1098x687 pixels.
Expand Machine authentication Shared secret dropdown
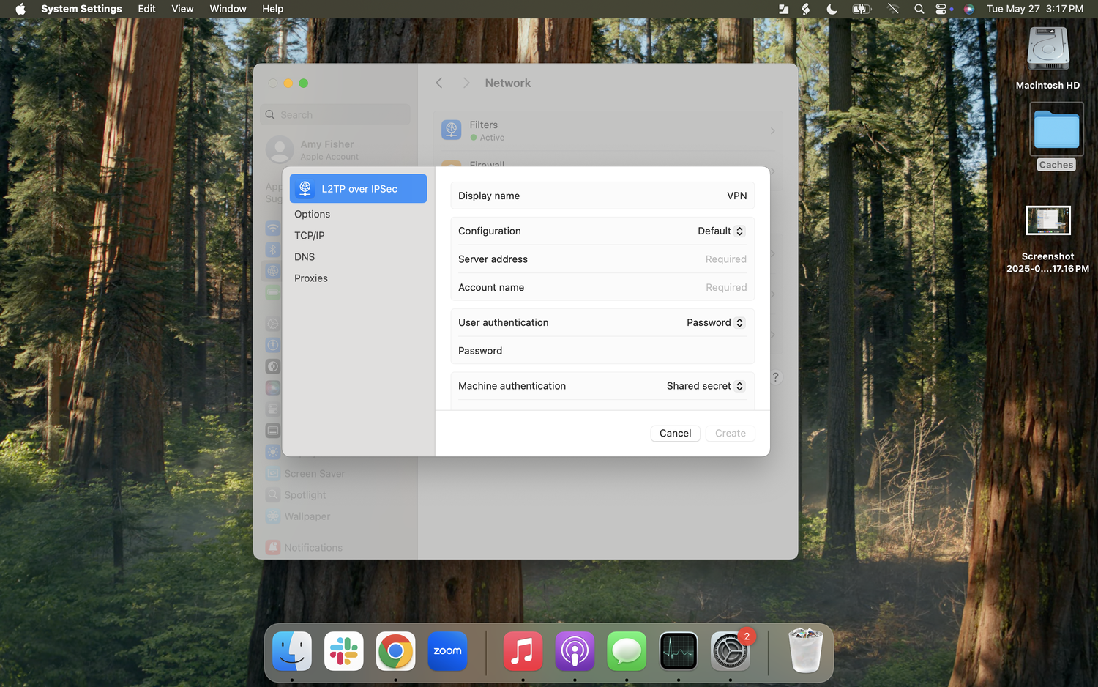[705, 386]
